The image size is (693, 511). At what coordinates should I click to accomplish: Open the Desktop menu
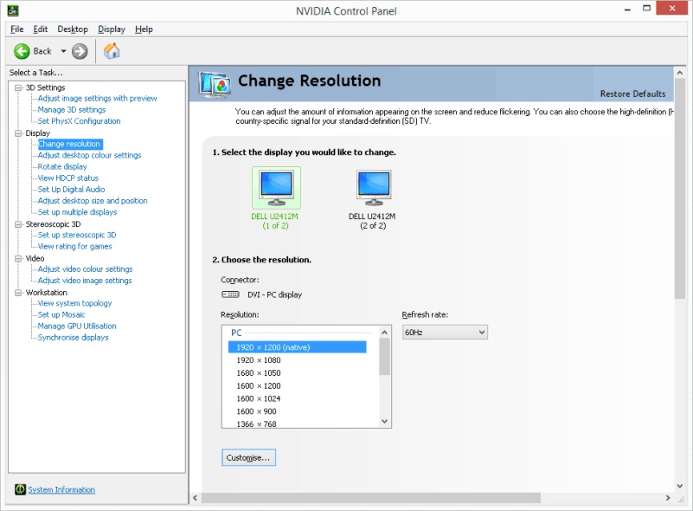point(73,29)
